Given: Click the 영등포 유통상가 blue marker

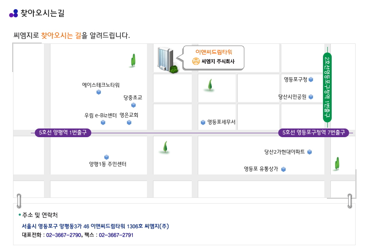Looking at the screenshot, I should click(283, 169).
